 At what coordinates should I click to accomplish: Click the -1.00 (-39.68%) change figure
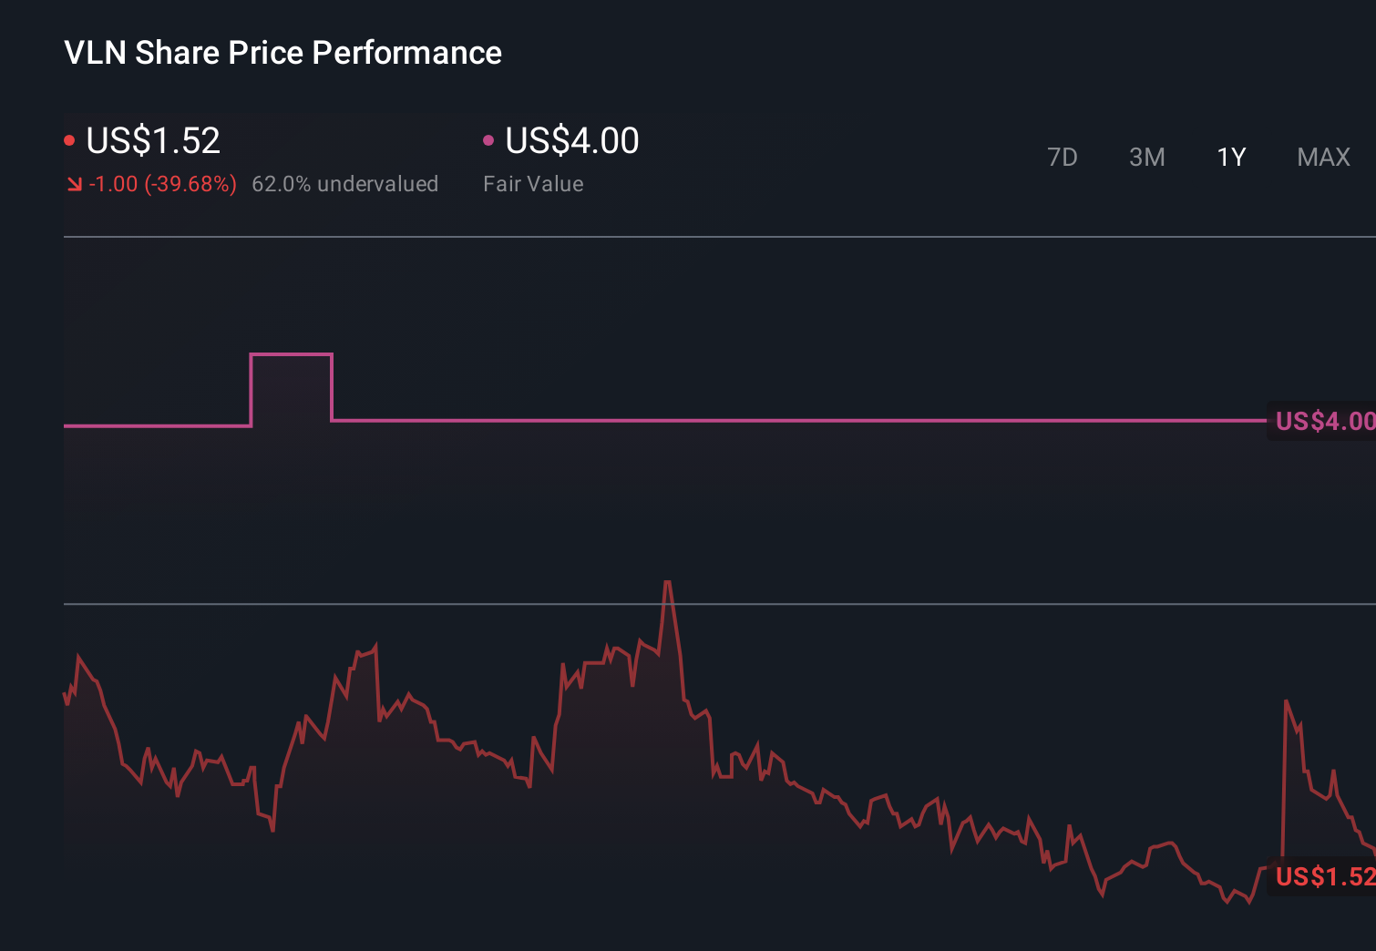coord(163,183)
